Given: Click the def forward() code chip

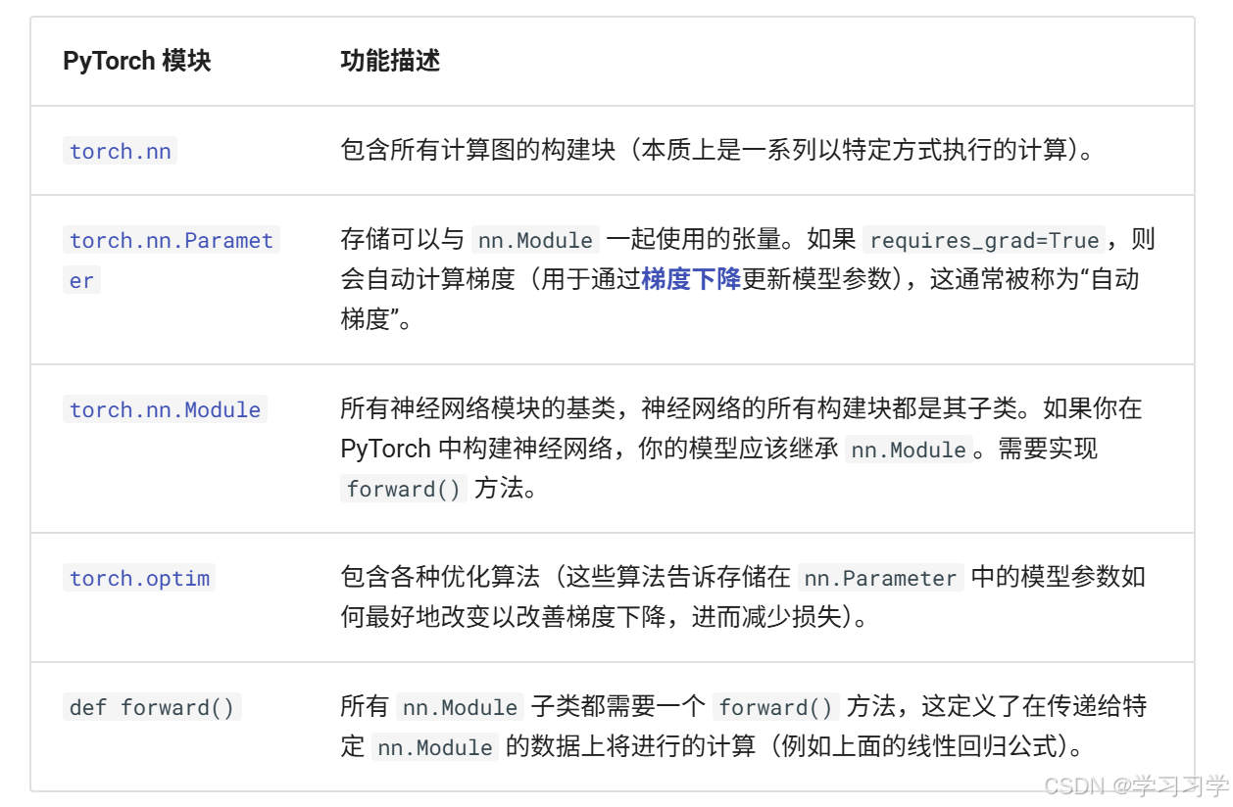Looking at the screenshot, I should point(152,707).
